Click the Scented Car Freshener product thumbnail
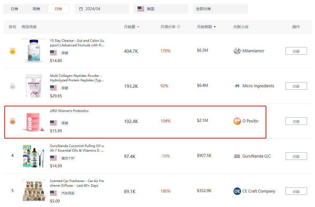 [34, 191]
